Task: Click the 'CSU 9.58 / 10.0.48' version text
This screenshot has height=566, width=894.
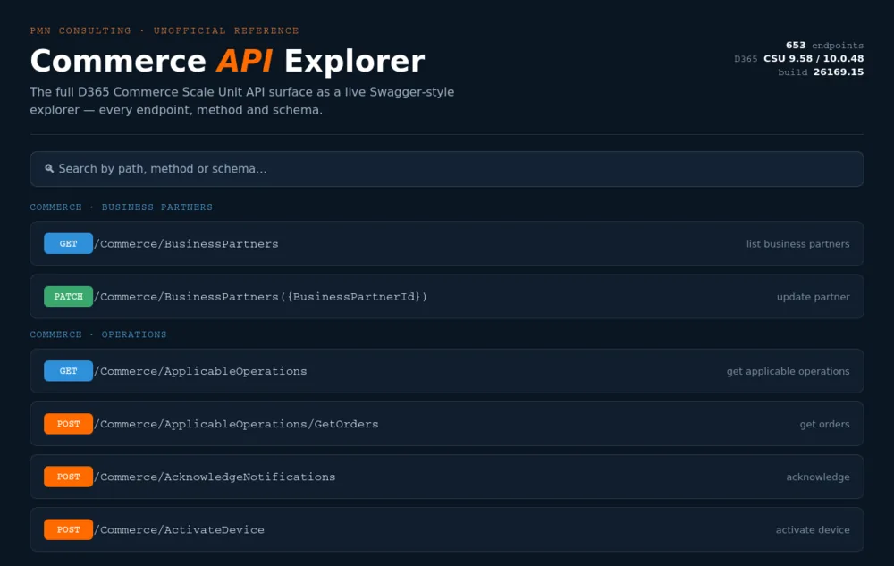Action: click(x=814, y=58)
